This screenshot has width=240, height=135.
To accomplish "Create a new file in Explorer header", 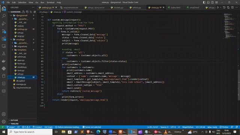I will [23, 12].
